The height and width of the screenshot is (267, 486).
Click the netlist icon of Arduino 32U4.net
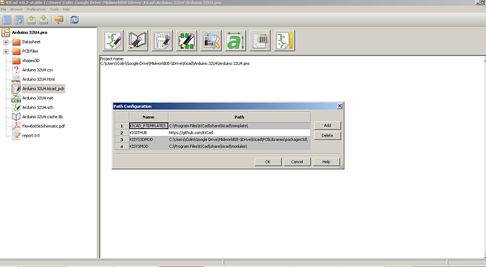point(16,98)
